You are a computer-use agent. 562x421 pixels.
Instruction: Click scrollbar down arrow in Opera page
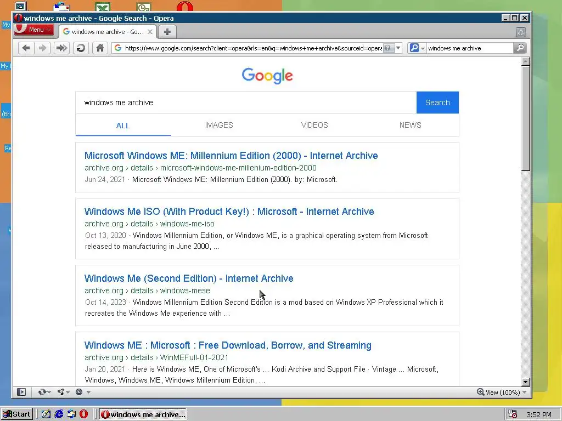pos(525,382)
